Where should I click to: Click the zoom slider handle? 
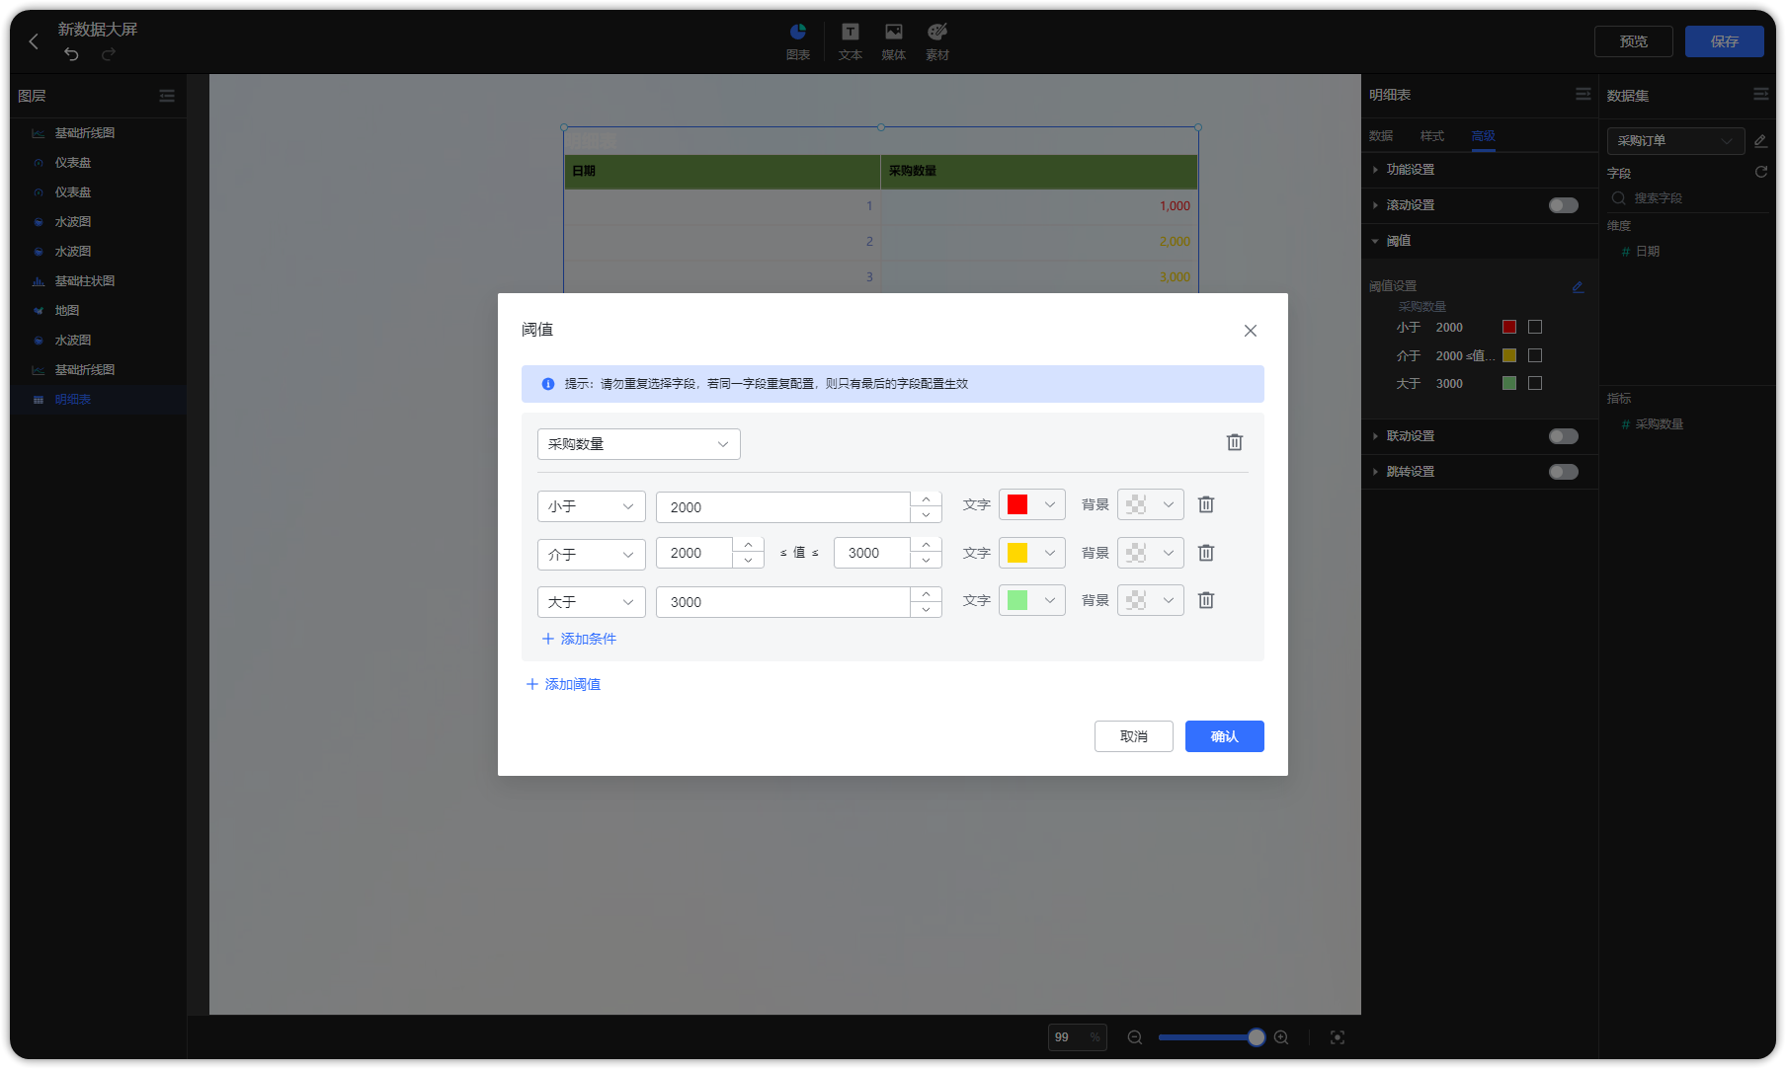click(x=1257, y=1037)
